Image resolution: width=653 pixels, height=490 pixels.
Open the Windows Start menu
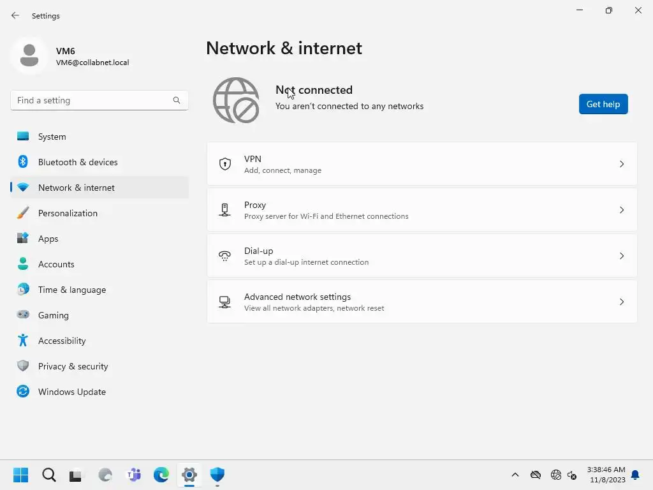(20, 475)
